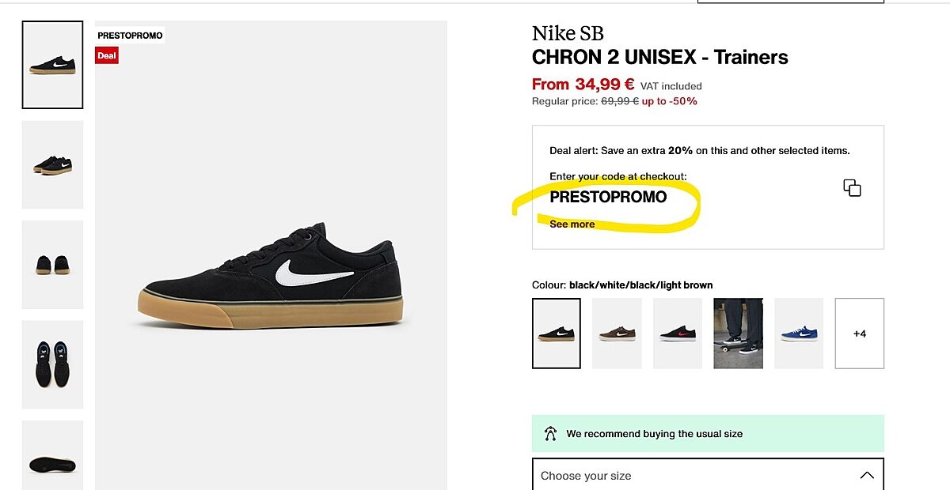Screen dimensions: 950x490
Task: Show the +4 more colour options
Action: pos(859,334)
